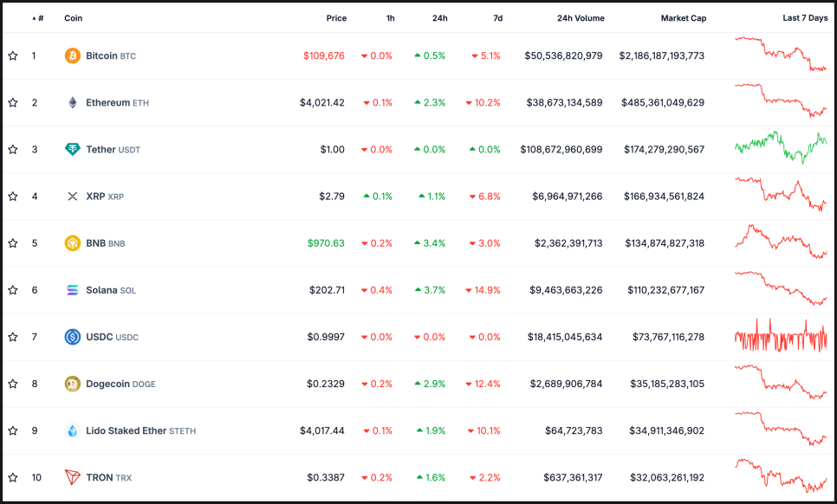Open TRON's 7-day sparkline chart
Image resolution: width=837 pixels, height=504 pixels.
tap(781, 475)
